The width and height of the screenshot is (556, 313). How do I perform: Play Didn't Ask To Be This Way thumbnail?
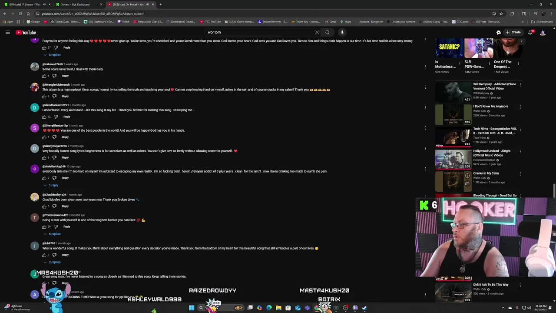pos(453,292)
